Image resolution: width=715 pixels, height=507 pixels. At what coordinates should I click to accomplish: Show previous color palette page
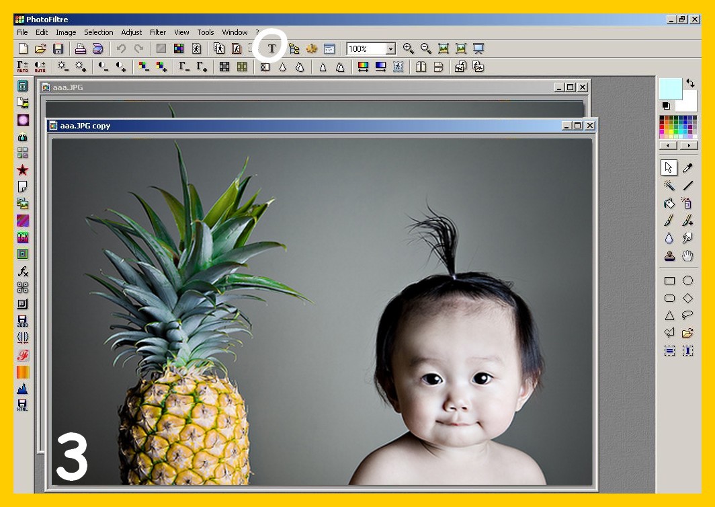coord(668,145)
